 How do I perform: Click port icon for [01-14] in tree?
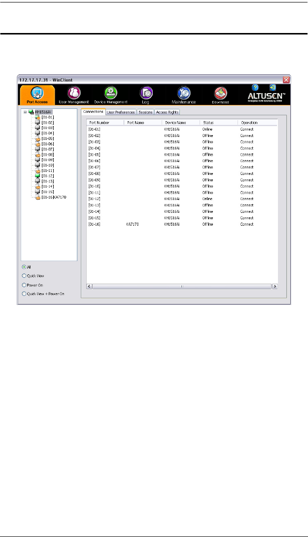37,187
